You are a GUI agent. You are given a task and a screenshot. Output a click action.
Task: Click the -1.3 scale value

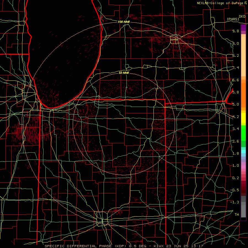[234, 202]
